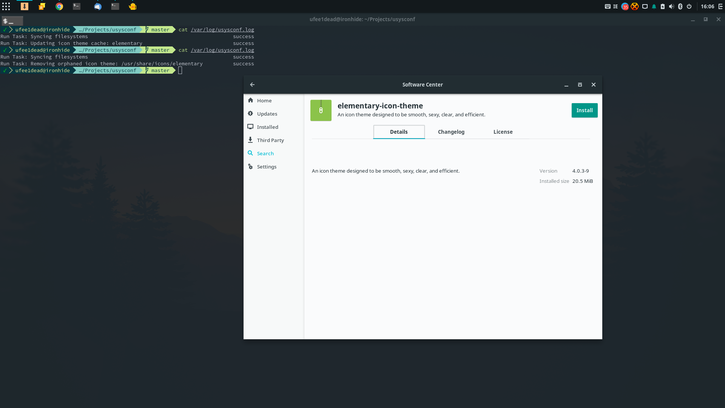Click the package description in Details pane
The image size is (725, 408).
[386, 171]
